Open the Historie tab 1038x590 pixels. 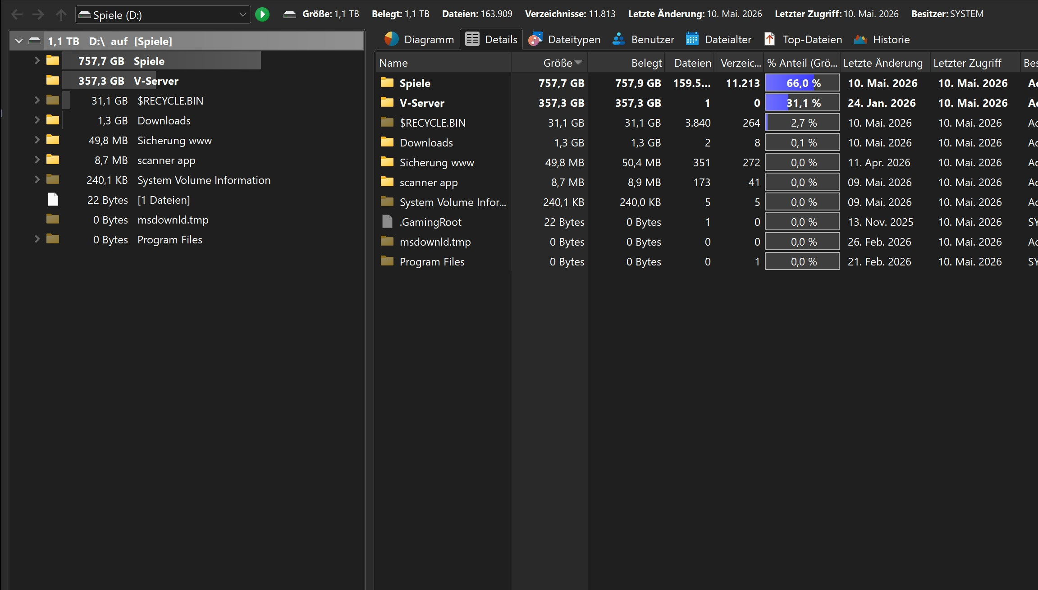[x=882, y=39]
